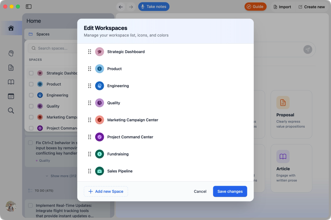This screenshot has width=331, height=220.
Task: Toggle the sidebar visibility control
Action: pyautogui.click(x=28, y=6)
